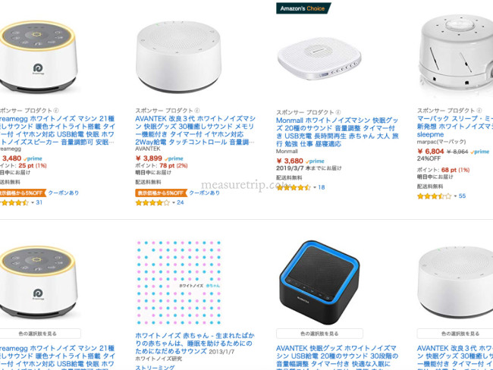Screen dimensions: 493x370
Task: Expand rating dropdown arrow beside 18 reviews
Action: click(x=315, y=188)
